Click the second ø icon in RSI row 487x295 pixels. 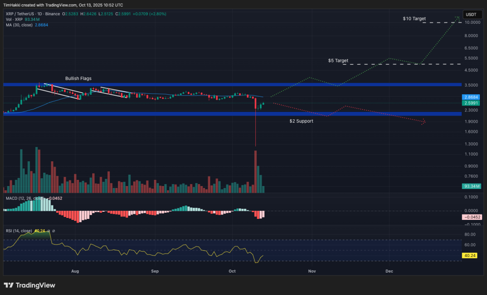tap(54, 231)
